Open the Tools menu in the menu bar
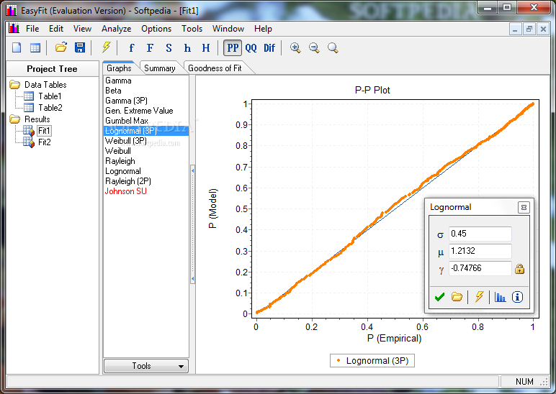The width and height of the screenshot is (556, 394). (x=192, y=29)
